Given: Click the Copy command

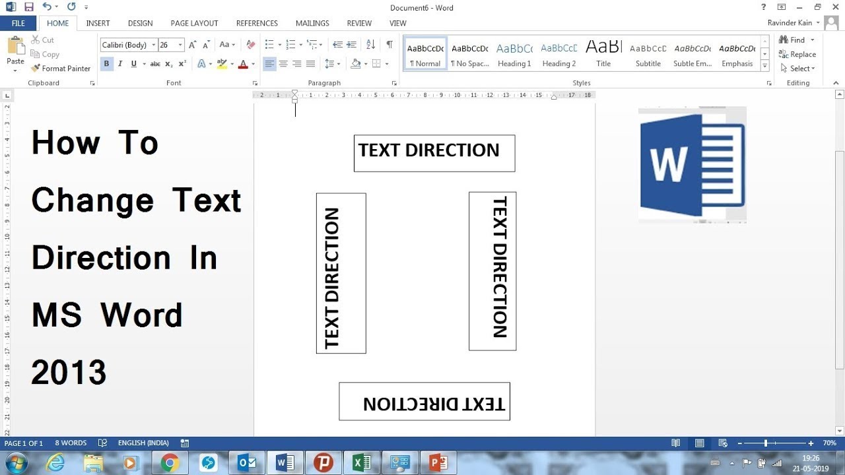Looking at the screenshot, I should pos(45,55).
